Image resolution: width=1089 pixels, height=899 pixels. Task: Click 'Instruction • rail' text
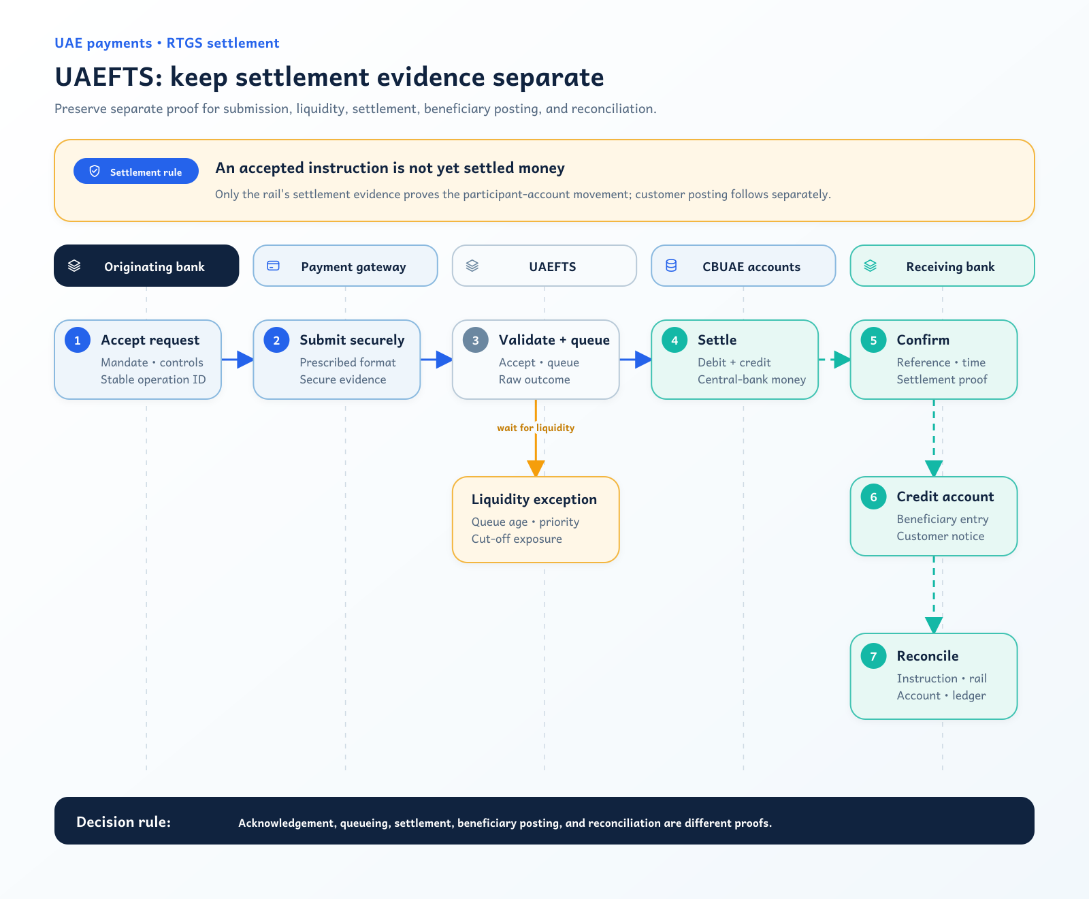tap(942, 678)
